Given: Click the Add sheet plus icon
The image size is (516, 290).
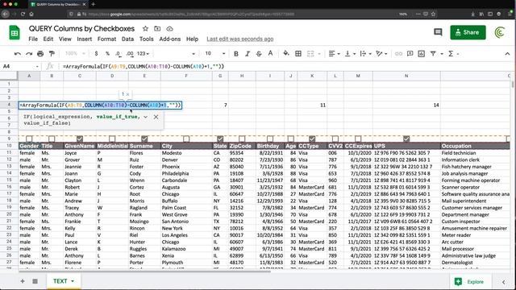Looking at the screenshot, I should [x=23, y=281].
